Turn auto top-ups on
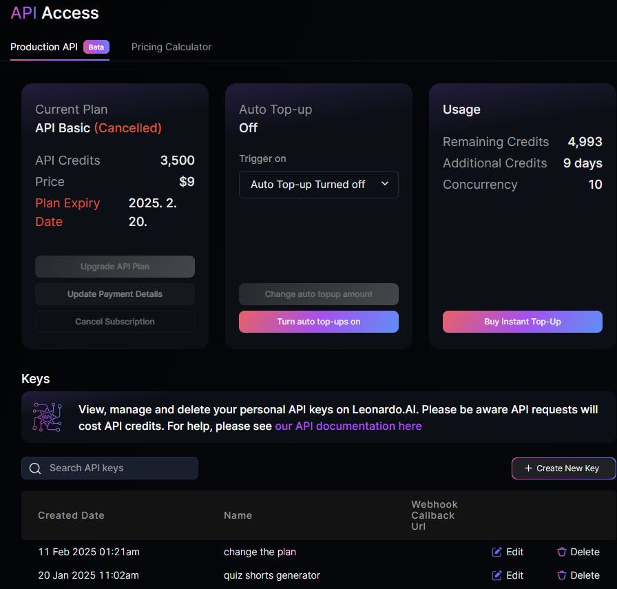 [x=318, y=322]
